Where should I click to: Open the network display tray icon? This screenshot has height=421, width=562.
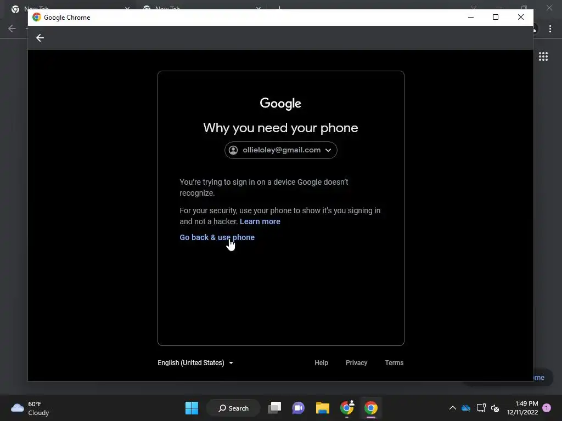481,408
